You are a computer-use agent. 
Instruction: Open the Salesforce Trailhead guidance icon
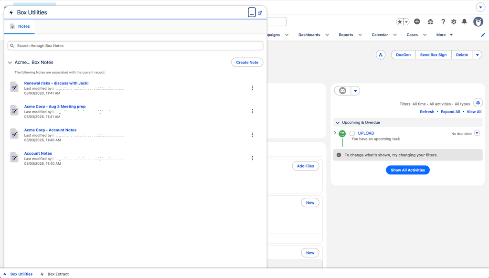(x=430, y=21)
